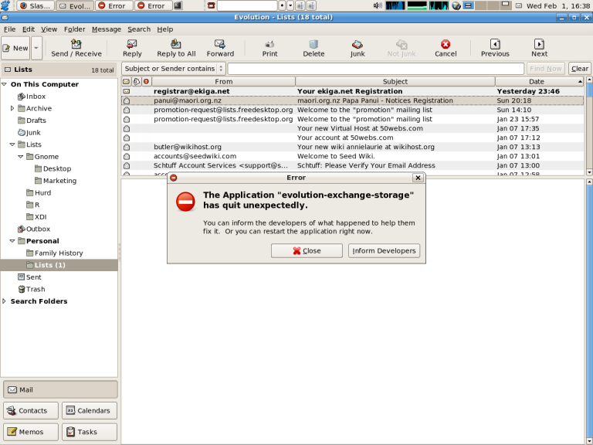Screen dimensions: 593x445
Task: Switch to the Memos view
Action: point(31,432)
